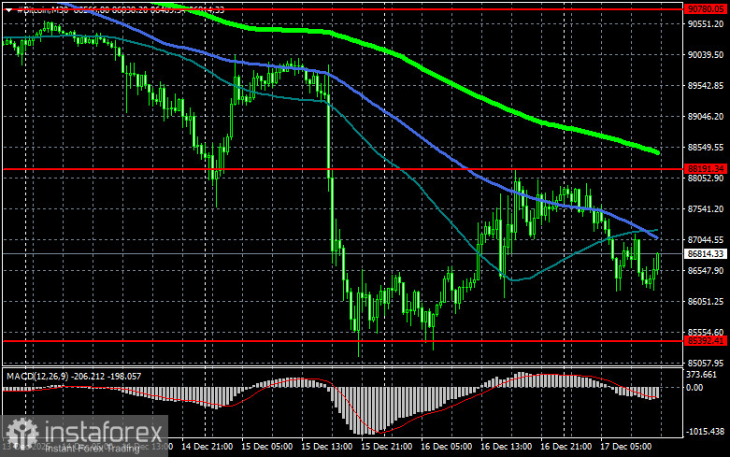Click the 16 Dec 05:00 time label
Viewport: 730px width, 457px height.
tap(446, 447)
